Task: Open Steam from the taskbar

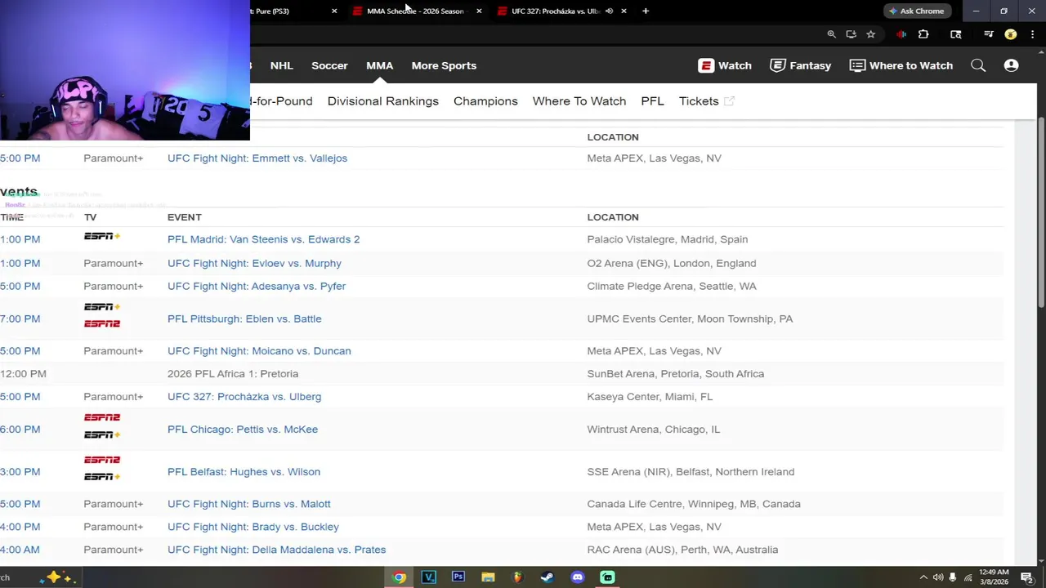Action: 548,577
